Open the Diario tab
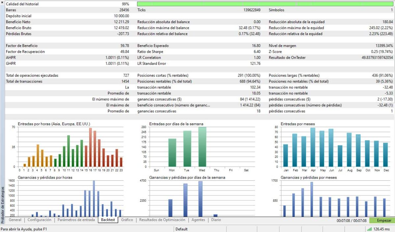The height and width of the screenshot is (232, 395). click(x=216, y=220)
